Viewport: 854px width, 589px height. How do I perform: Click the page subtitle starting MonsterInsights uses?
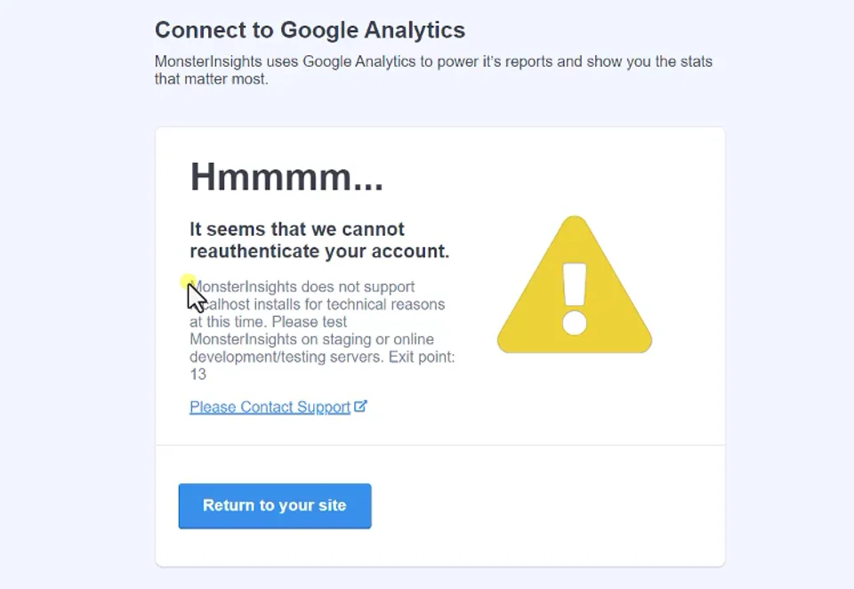pos(433,69)
